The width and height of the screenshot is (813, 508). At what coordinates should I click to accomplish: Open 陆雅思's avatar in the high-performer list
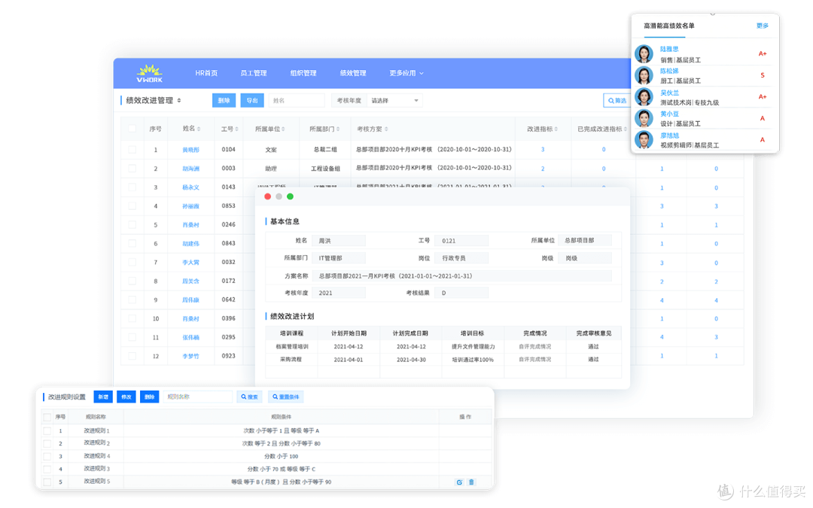(x=644, y=54)
